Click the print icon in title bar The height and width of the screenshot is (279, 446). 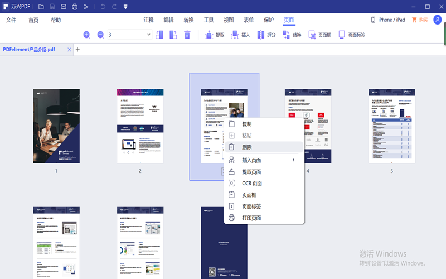pos(75,7)
